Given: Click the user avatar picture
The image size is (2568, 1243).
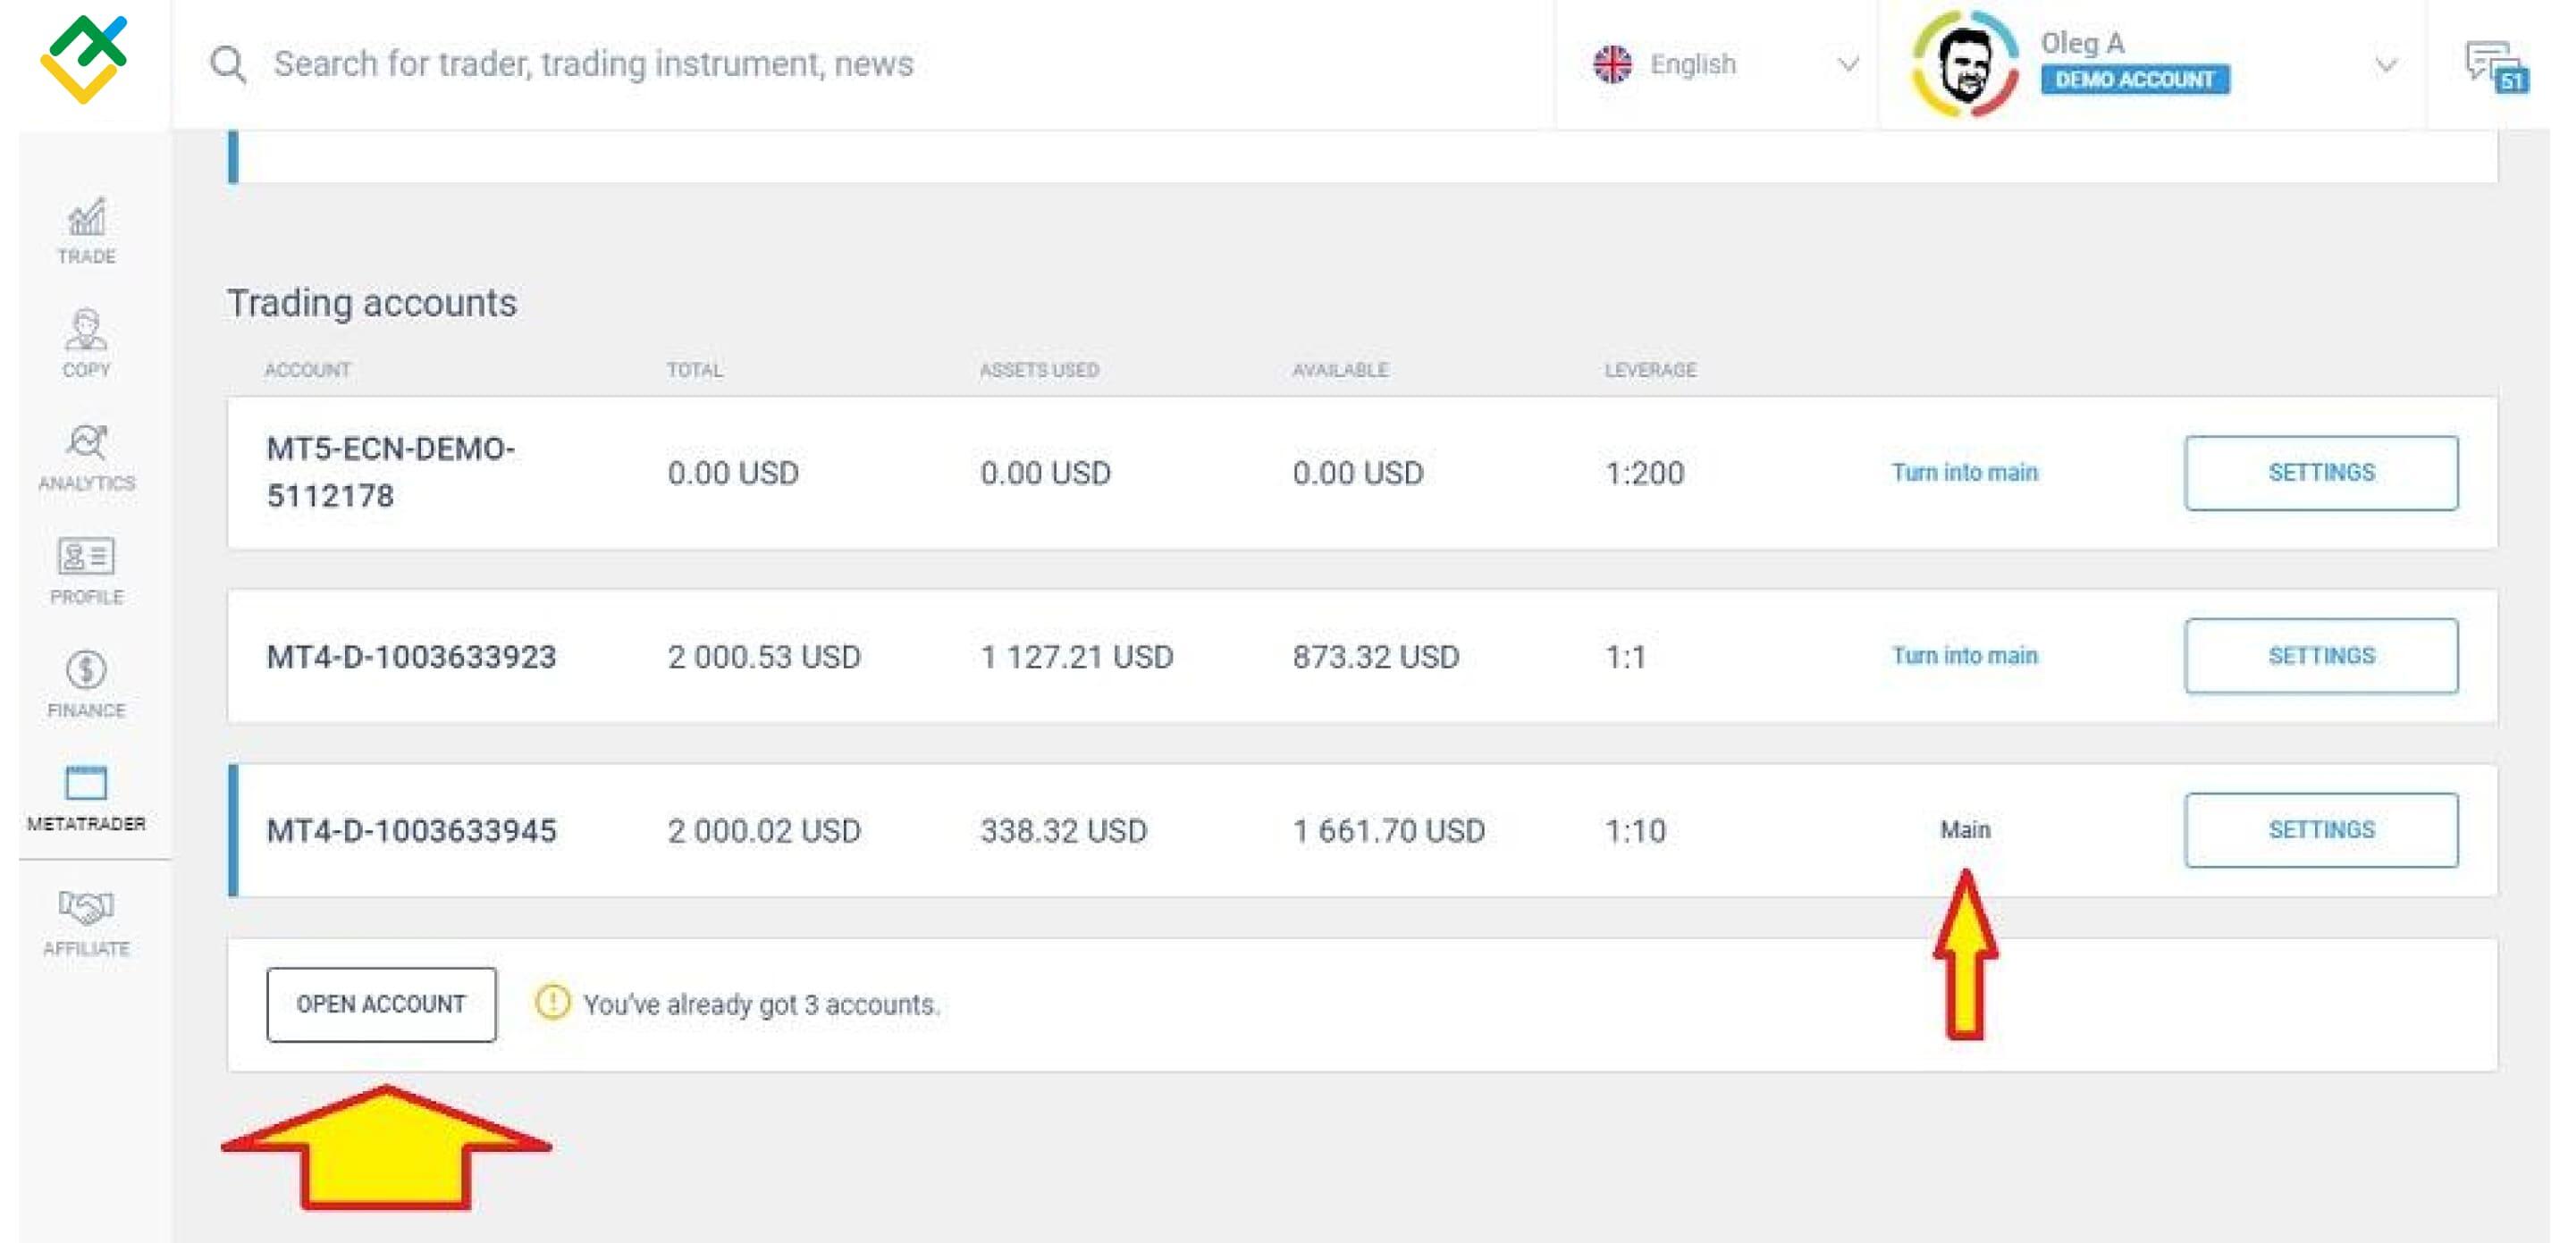Looking at the screenshot, I should (1964, 65).
